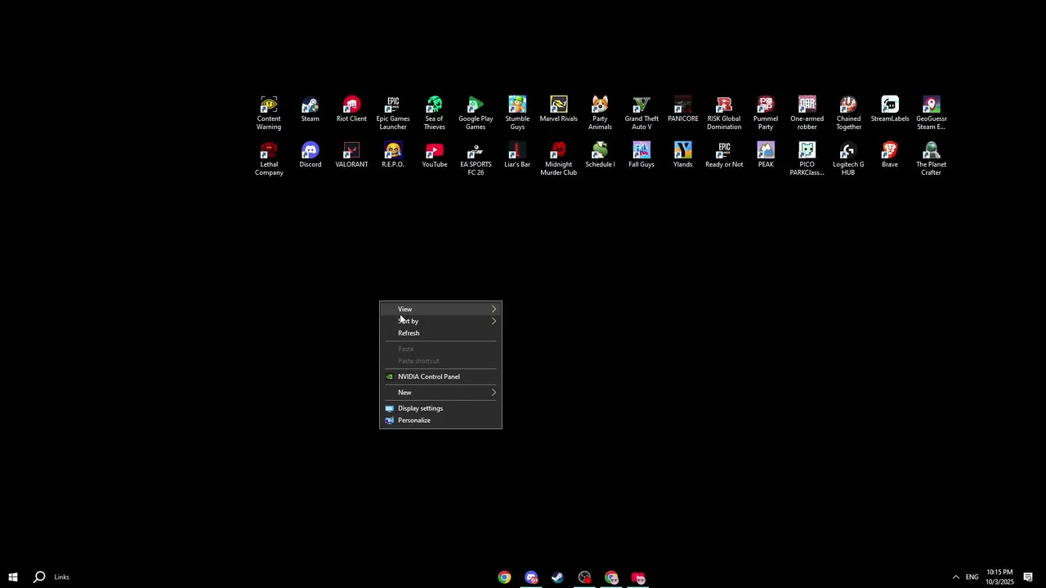Choose Personalize in the context menu
1046x588 pixels.
(x=440, y=421)
